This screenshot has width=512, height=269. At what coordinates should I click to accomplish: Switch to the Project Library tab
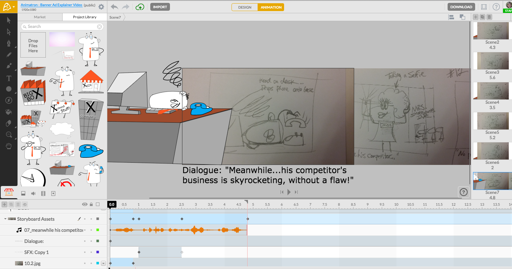85,17
